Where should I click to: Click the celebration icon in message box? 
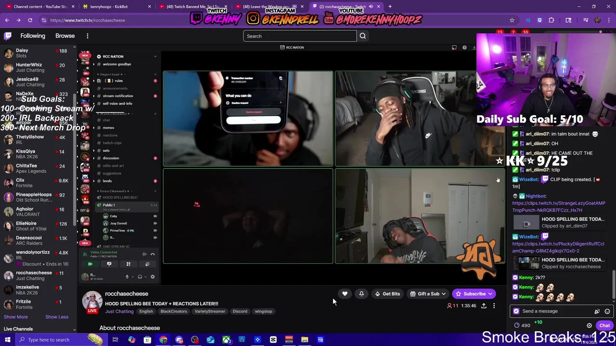pyautogui.click(x=597, y=311)
